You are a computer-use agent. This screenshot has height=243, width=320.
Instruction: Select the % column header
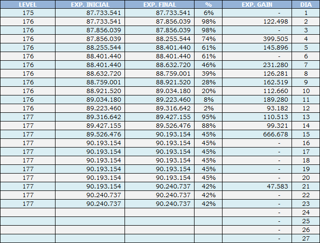(208, 4)
